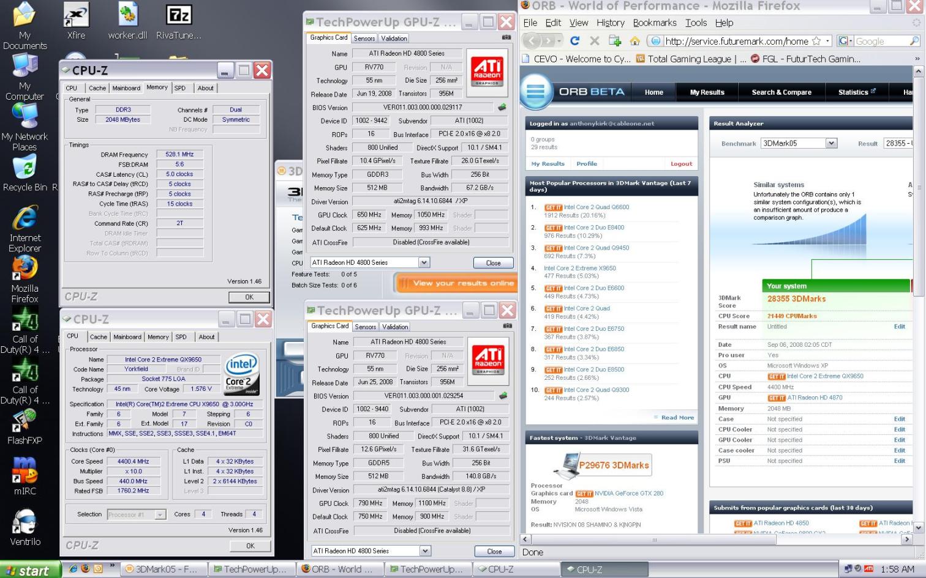Click the Firefox Stop loading icon
This screenshot has height=578, width=926.
pyautogui.click(x=594, y=41)
